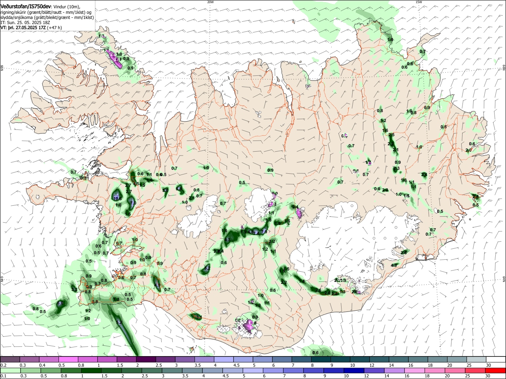Viewport: 506px width, 379px height.
Task: Pick the dark teal 8 swatch, top legend row
Action: [x=320, y=360]
